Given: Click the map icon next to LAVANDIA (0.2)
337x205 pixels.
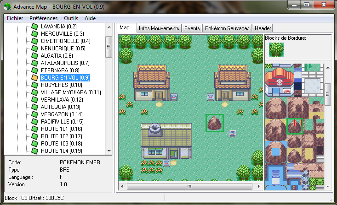Looking at the screenshot, I should 34,27.
